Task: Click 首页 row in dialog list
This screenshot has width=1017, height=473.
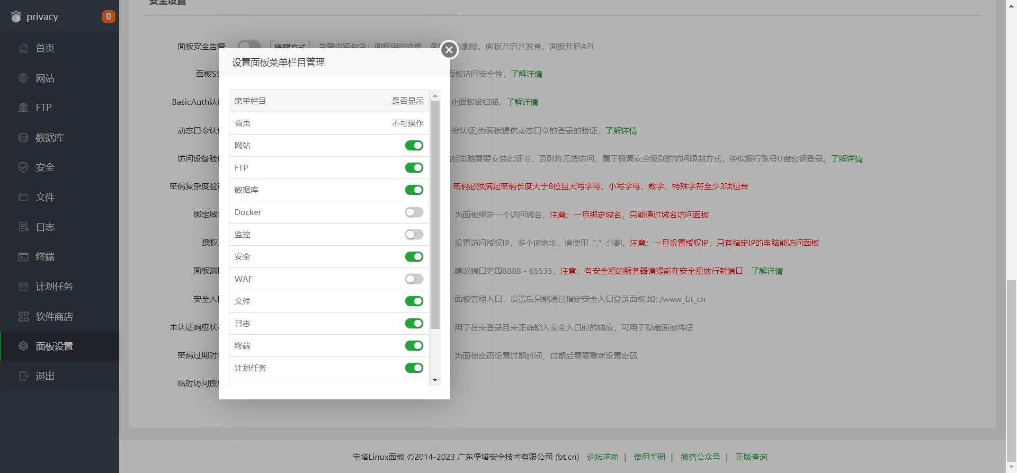Action: tap(329, 123)
